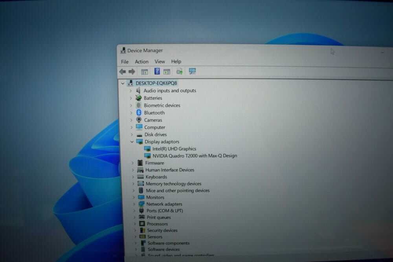The height and width of the screenshot is (262, 393).
Task: Open the Action menu
Action: (141, 62)
